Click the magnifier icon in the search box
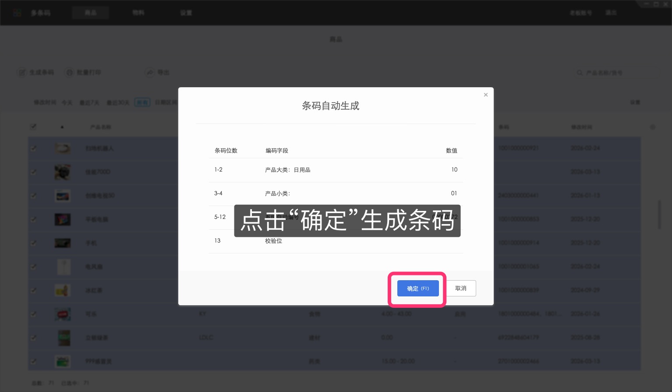This screenshot has width=672, height=392. (580, 73)
